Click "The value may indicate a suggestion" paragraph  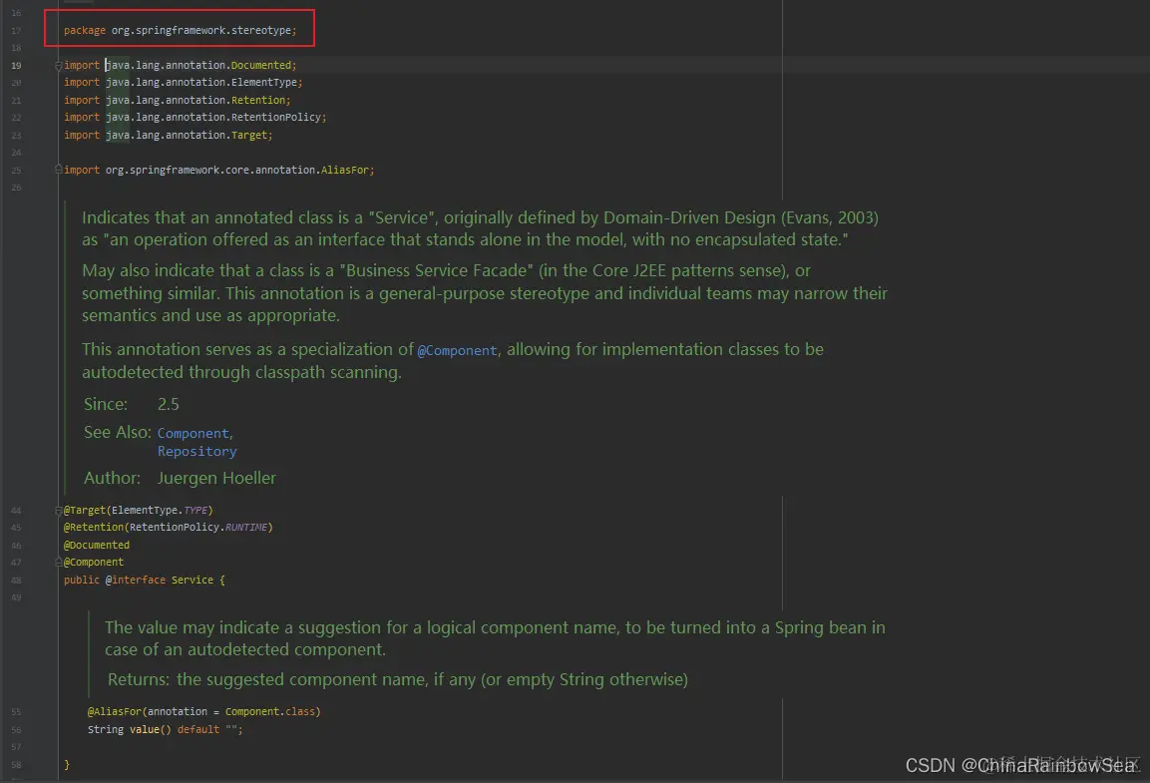point(495,638)
